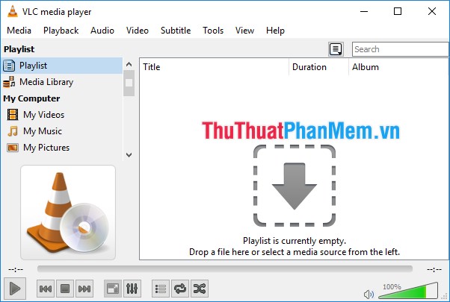
Task: Toggle loop repeat mode
Action: click(x=180, y=289)
